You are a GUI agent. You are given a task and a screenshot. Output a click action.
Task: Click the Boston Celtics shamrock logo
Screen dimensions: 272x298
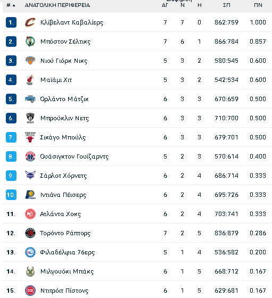pyautogui.click(x=30, y=42)
